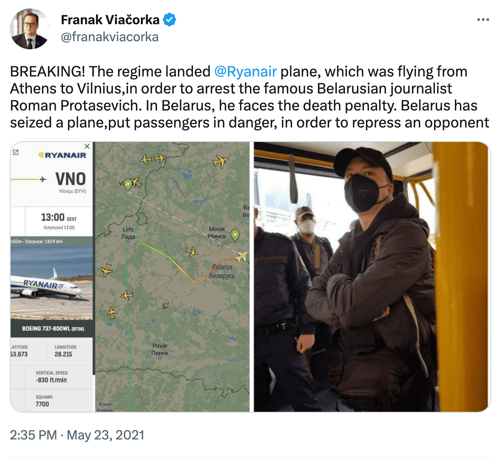Click the Ryanair logo in flight panel
The height and width of the screenshot is (459, 500).
pyautogui.click(x=62, y=155)
